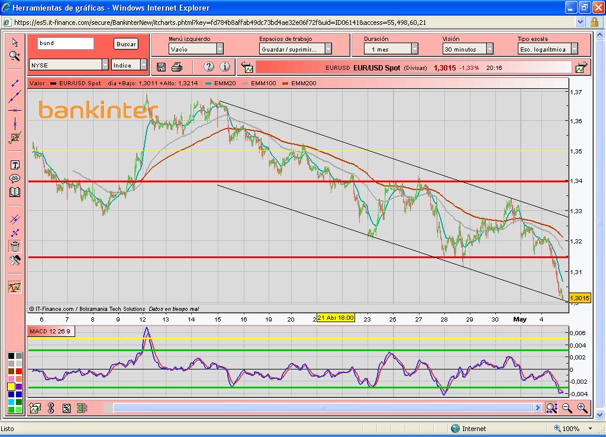Activate the magnifier zoom tool
The height and width of the screenshot is (437, 606).
(15, 56)
